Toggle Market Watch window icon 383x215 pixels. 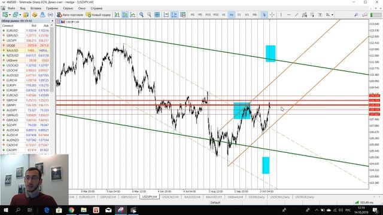(26, 15)
